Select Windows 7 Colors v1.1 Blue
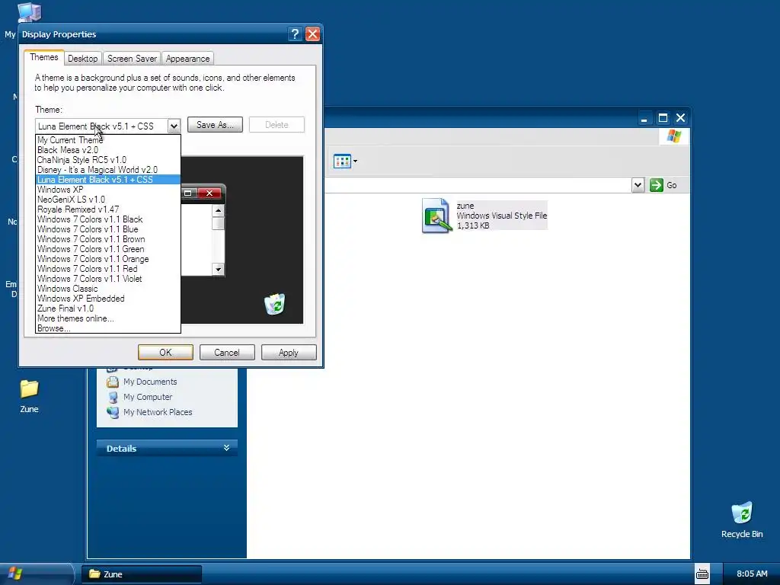The width and height of the screenshot is (780, 585). [108, 229]
